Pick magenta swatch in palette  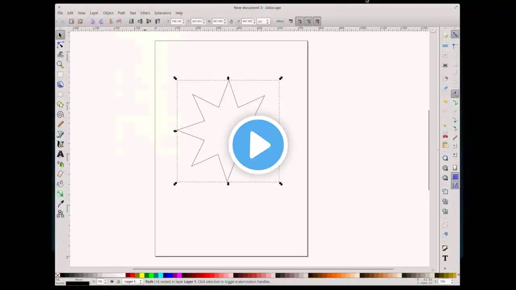[179, 275]
